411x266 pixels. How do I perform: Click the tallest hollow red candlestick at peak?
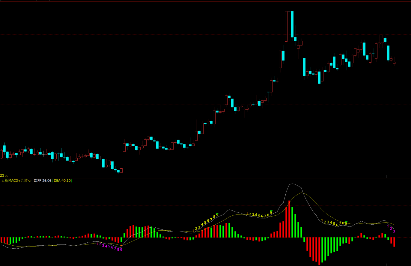click(286, 26)
